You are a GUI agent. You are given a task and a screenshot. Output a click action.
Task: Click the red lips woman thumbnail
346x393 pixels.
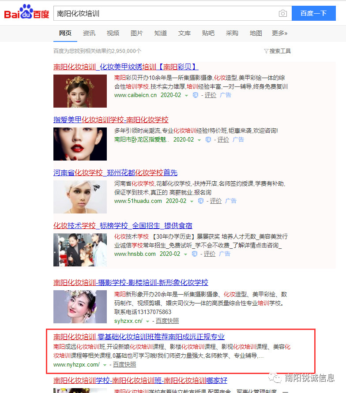pos(80,144)
